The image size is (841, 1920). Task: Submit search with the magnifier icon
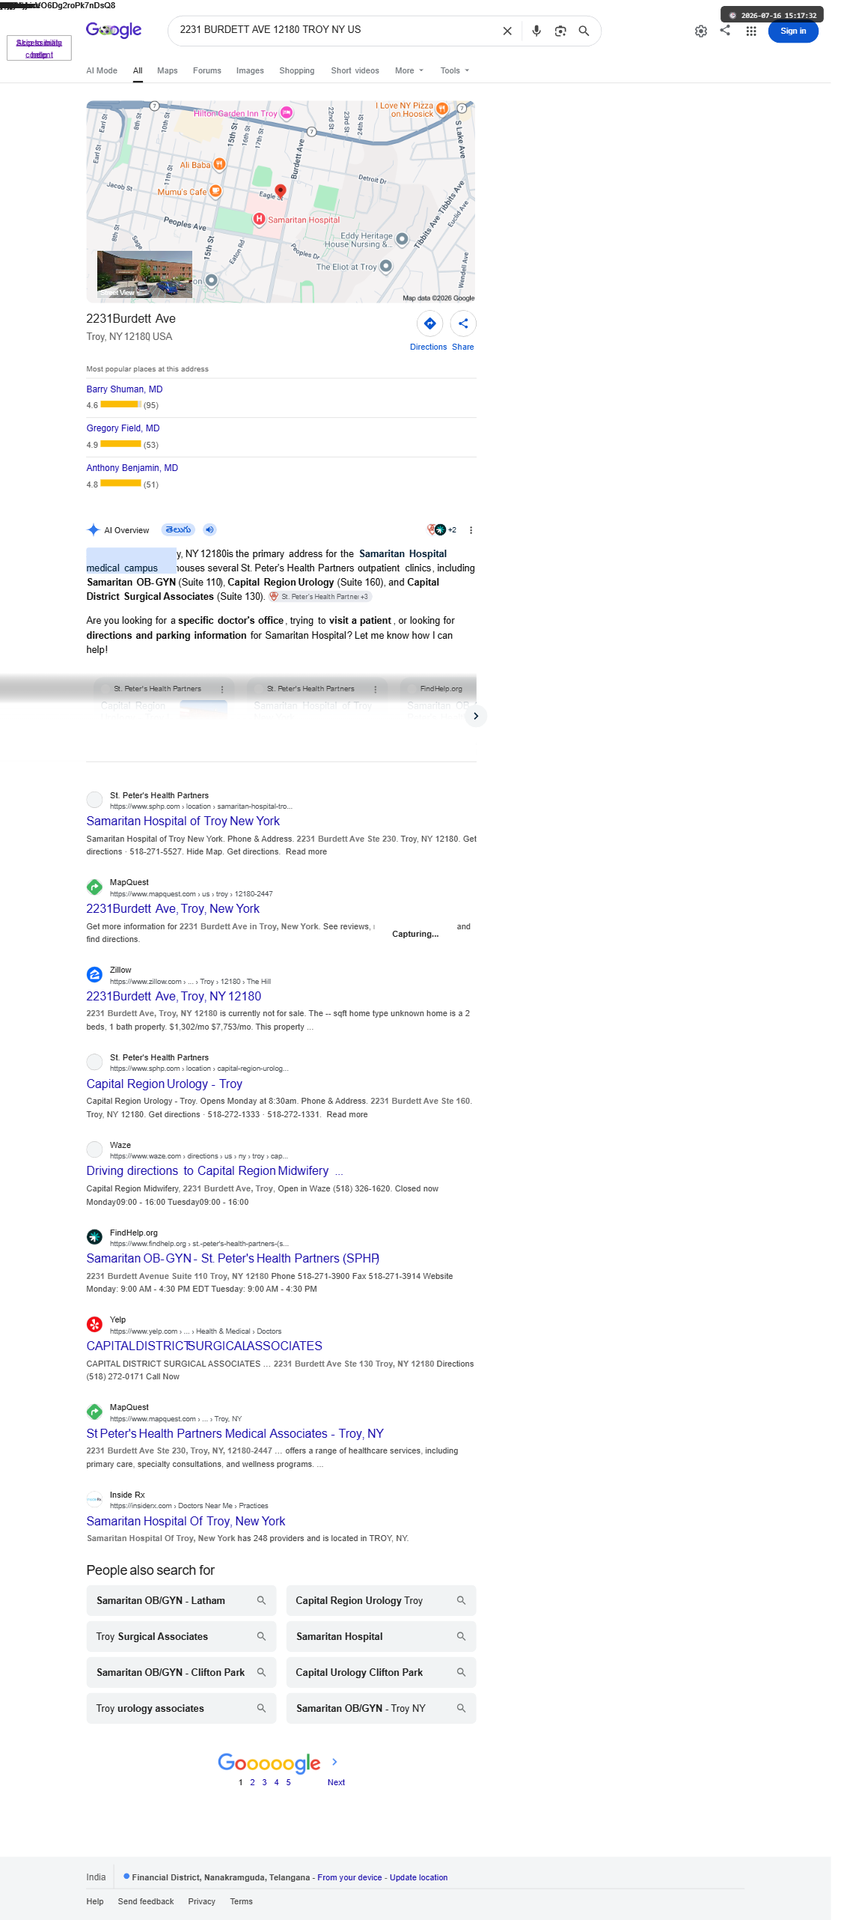pyautogui.click(x=584, y=31)
